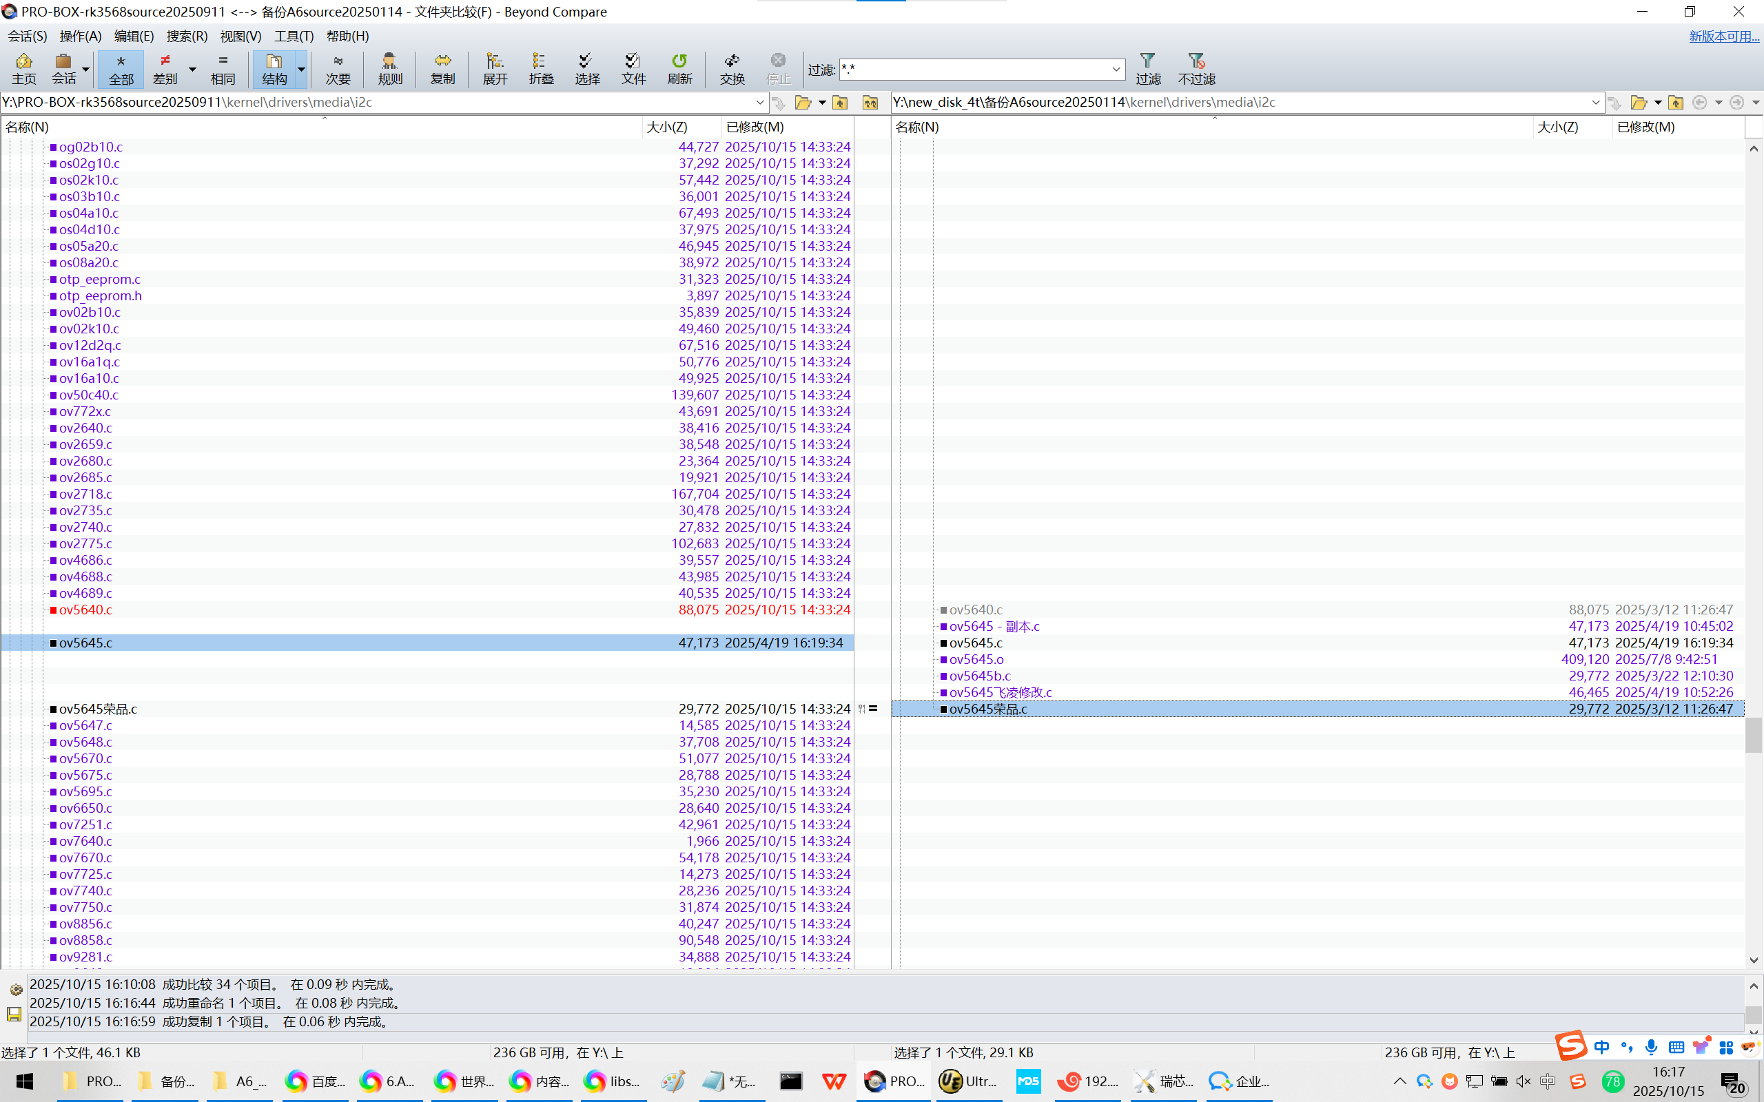Click the left Size (大小(Z)) column header

pyautogui.click(x=667, y=127)
